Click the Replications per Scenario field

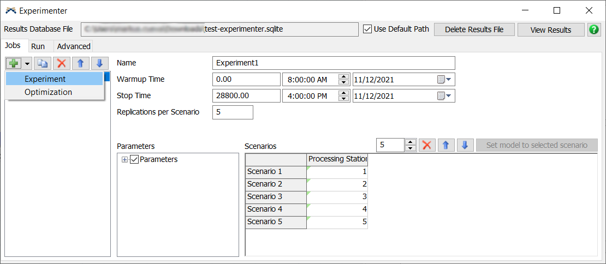pyautogui.click(x=233, y=112)
